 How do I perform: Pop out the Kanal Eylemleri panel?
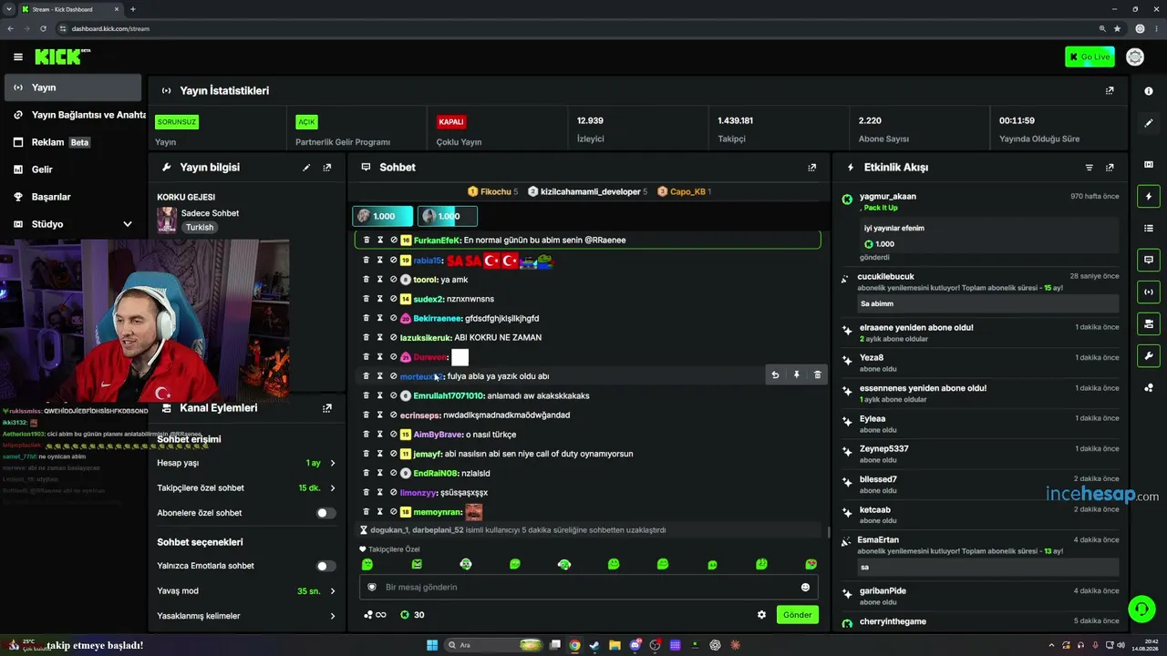click(327, 408)
